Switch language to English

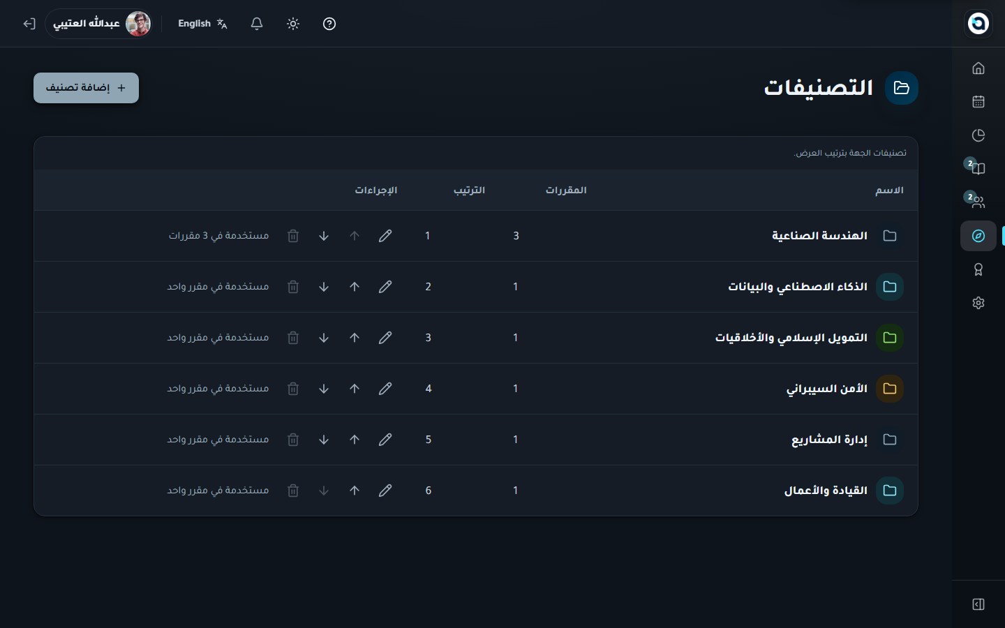[x=202, y=24]
